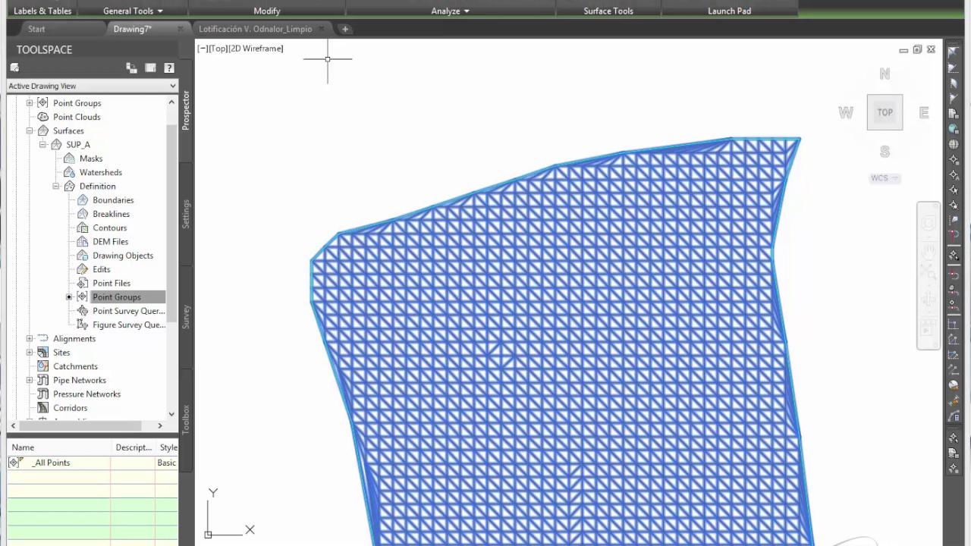
Task: Open the Surface Tools ribbon panel
Action: click(x=608, y=11)
